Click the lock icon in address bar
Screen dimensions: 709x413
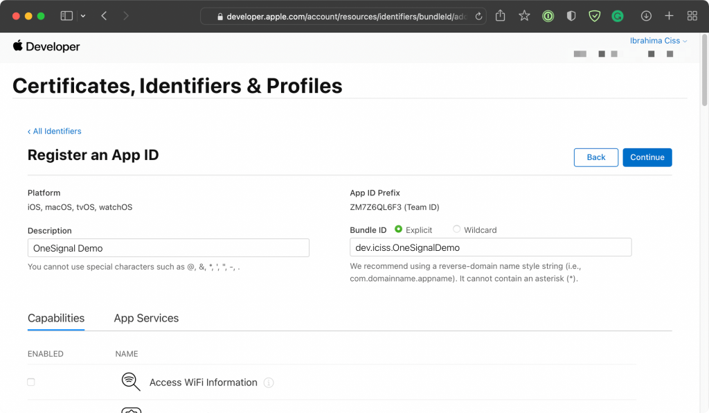pyautogui.click(x=220, y=17)
